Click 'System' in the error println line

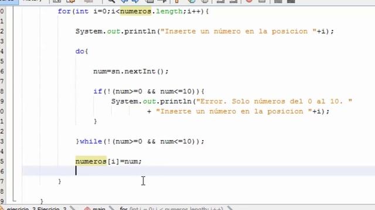125,101
